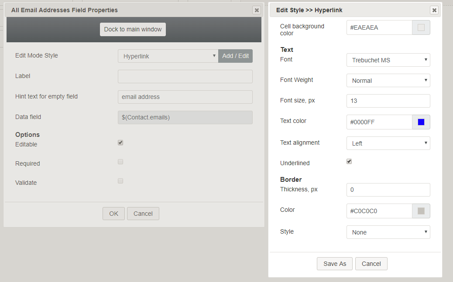This screenshot has height=282, width=453.
Task: Edit the Border Color hex field #C0C0C0
Action: pyautogui.click(x=379, y=211)
